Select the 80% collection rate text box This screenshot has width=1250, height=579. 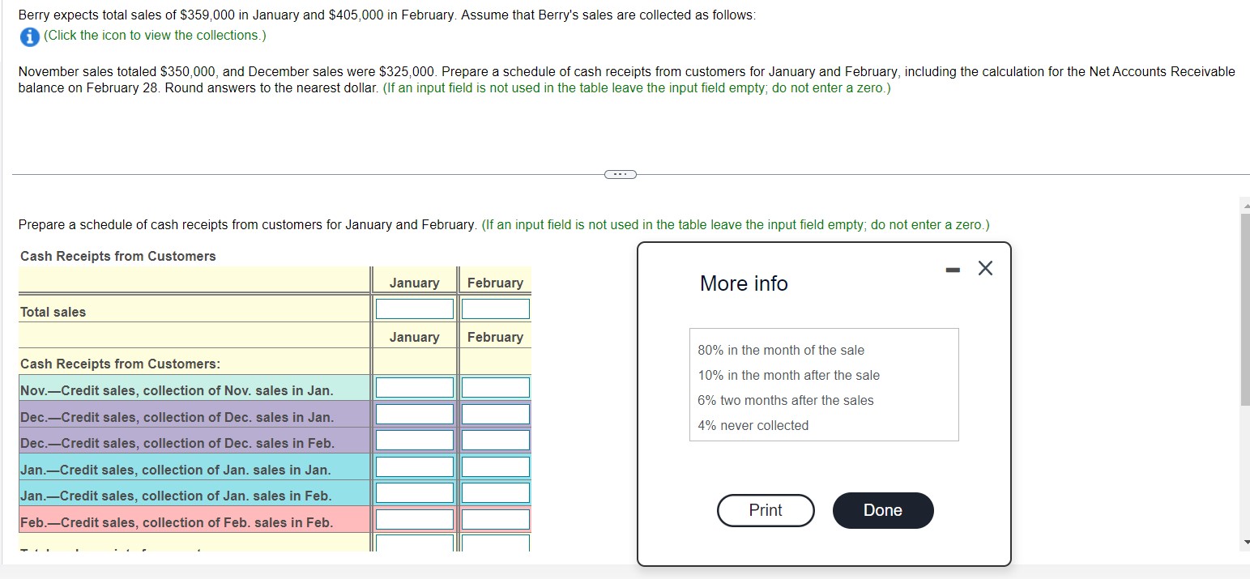tap(780, 350)
